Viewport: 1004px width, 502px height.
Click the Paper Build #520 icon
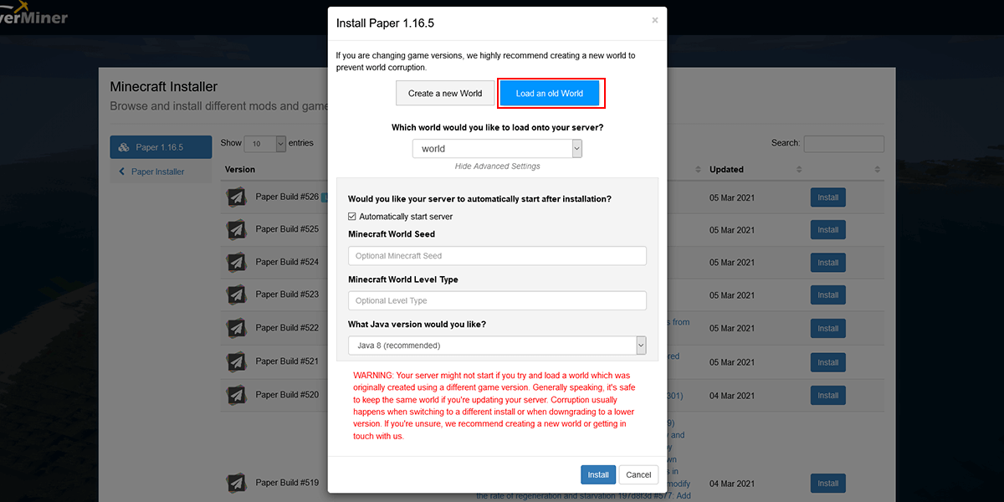tap(235, 395)
